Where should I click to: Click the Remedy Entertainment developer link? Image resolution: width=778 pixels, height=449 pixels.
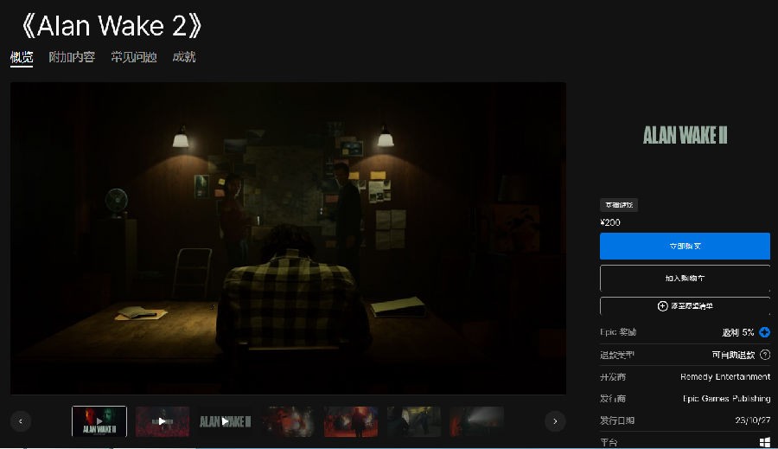(x=725, y=377)
